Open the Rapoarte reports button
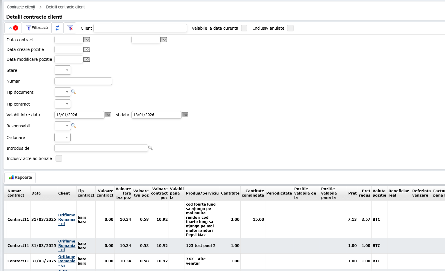Image resolution: width=445 pixels, height=271 pixels. click(20, 177)
